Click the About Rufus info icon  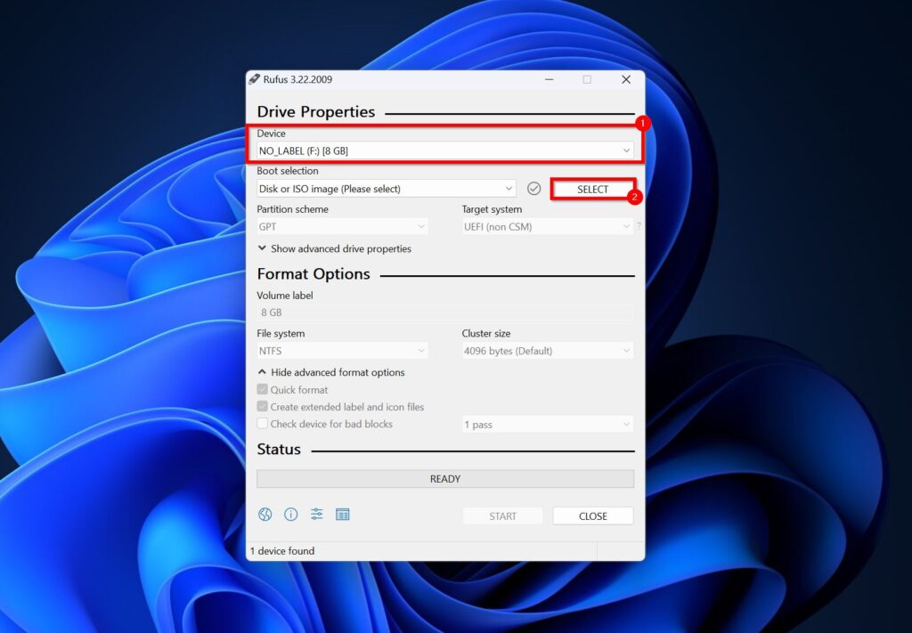pyautogui.click(x=289, y=515)
